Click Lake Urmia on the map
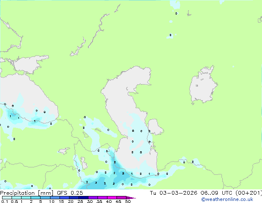The height and width of the screenshot is (203, 262). 84,163
